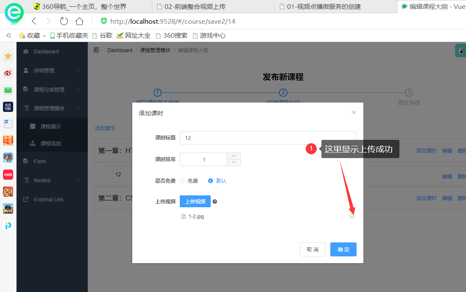Click the green checkmark next to 1-2.jpg
466x292 pixels.
[352, 216]
